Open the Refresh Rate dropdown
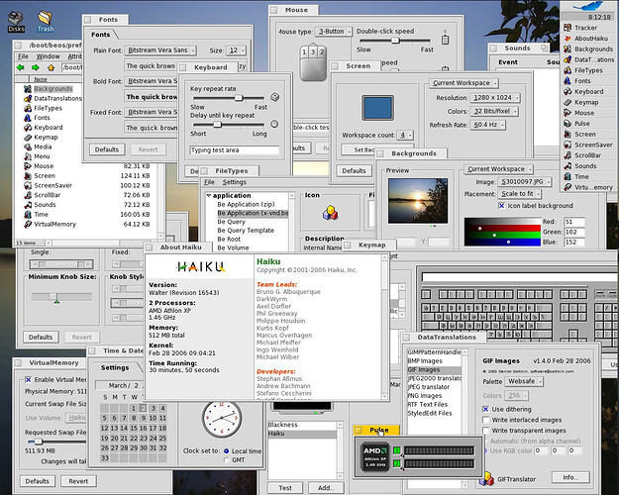The width and height of the screenshot is (619, 495). pyautogui.click(x=488, y=125)
